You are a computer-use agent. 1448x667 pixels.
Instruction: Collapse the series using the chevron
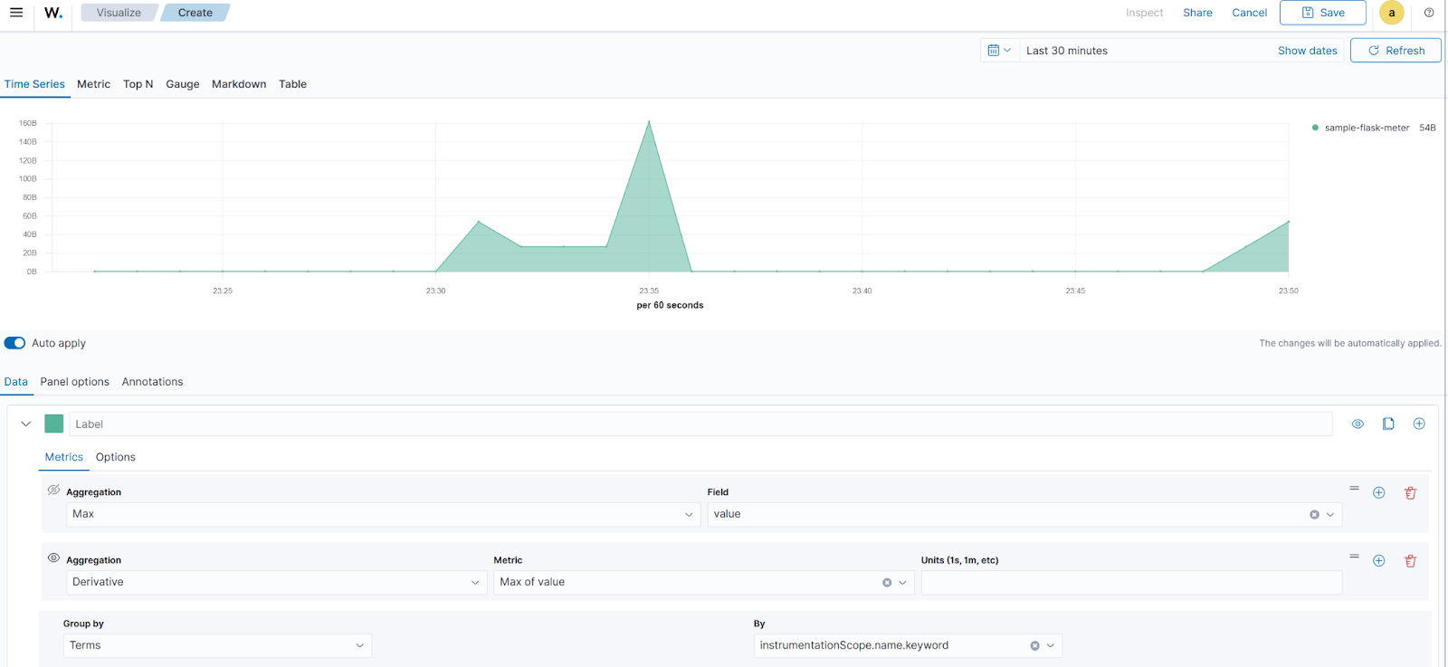26,424
